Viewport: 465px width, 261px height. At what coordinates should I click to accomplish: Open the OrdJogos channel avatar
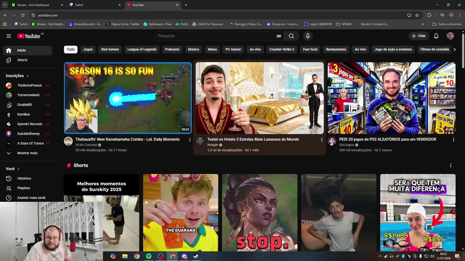pos(332,141)
